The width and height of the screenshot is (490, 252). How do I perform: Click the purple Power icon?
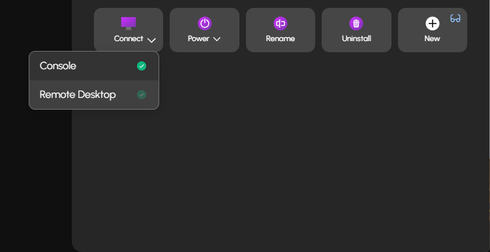point(205,24)
